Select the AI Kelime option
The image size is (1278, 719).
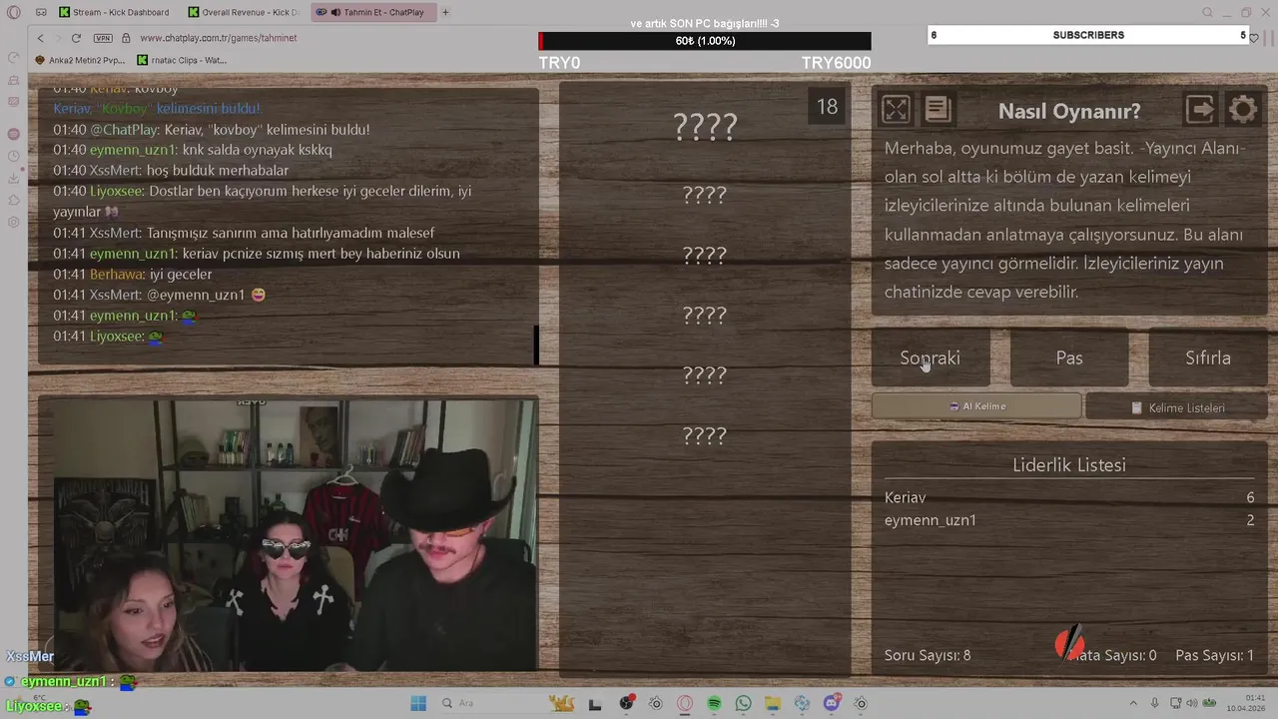tap(976, 406)
